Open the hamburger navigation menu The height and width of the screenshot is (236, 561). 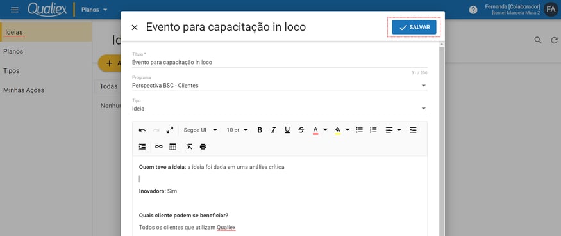[x=15, y=10]
